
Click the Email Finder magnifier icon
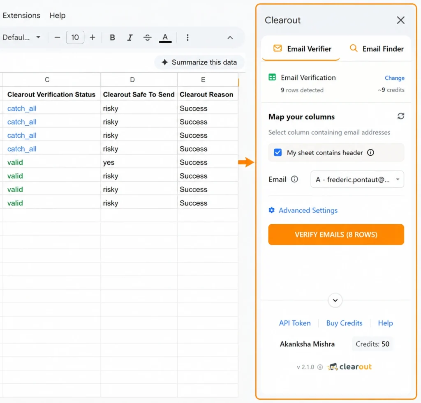354,48
